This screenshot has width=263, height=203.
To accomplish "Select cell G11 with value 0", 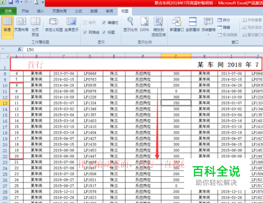I will (176, 91).
